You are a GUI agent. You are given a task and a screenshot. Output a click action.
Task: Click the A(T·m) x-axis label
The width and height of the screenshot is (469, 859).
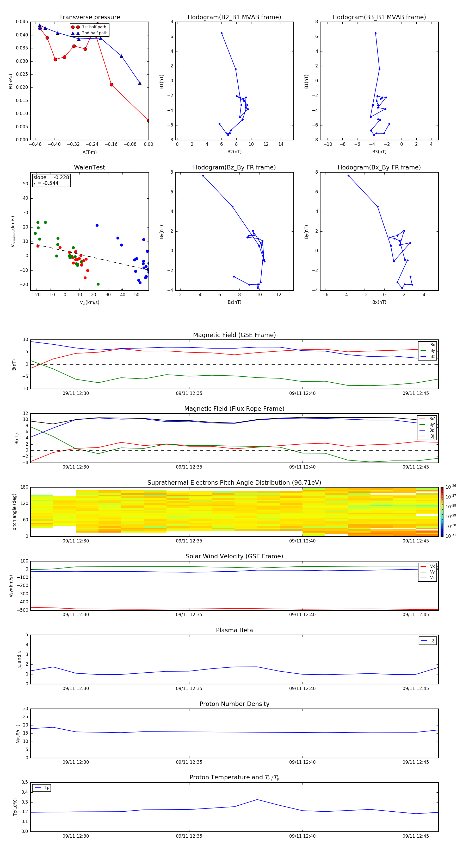click(89, 152)
